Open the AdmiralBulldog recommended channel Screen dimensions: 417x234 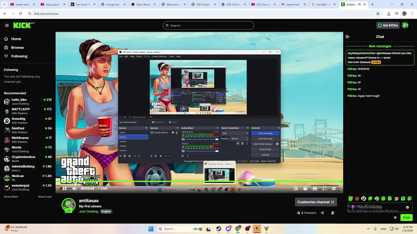click(28, 168)
